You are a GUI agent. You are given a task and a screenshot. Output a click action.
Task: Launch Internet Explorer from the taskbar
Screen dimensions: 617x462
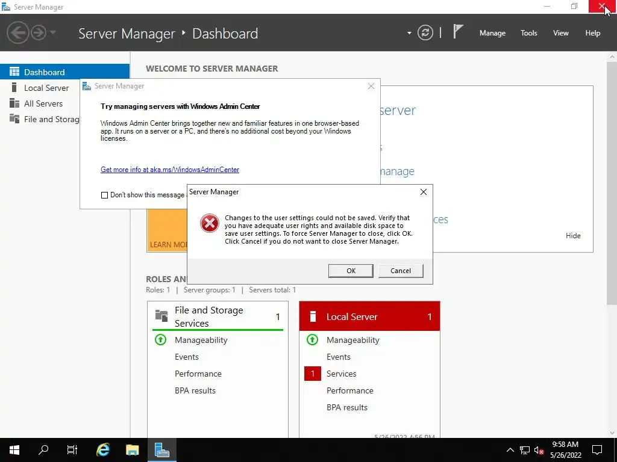(x=103, y=450)
